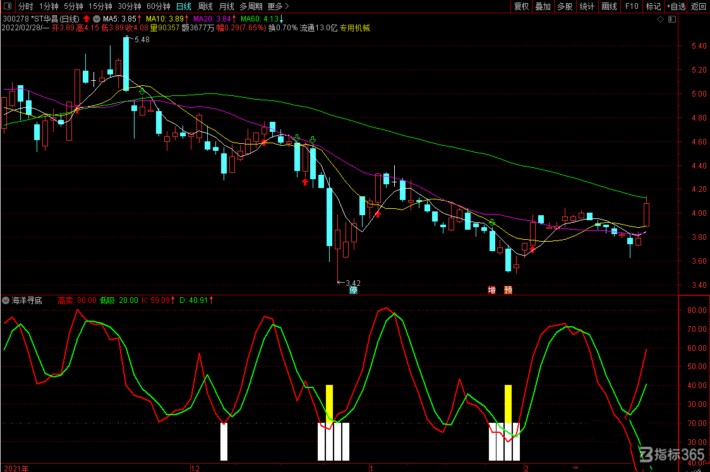Expand the 更多 periods menu
This screenshot has width=710, height=472.
[x=278, y=6]
